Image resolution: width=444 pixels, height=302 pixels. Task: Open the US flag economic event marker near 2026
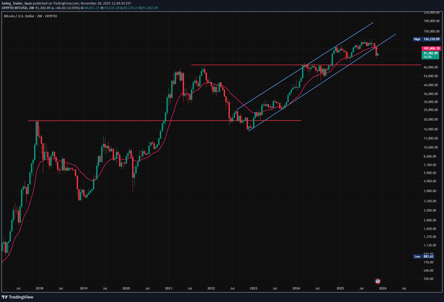[378, 281]
